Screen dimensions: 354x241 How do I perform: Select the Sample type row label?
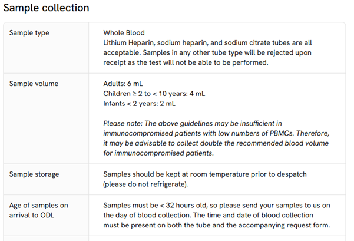(29, 33)
